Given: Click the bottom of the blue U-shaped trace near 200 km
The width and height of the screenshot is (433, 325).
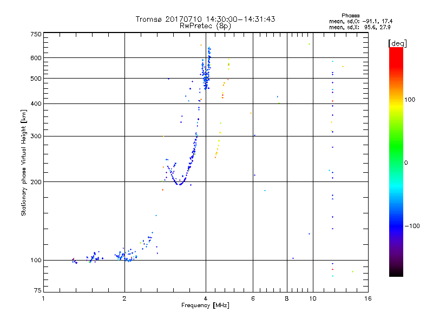Looking at the screenshot, I should (x=180, y=184).
